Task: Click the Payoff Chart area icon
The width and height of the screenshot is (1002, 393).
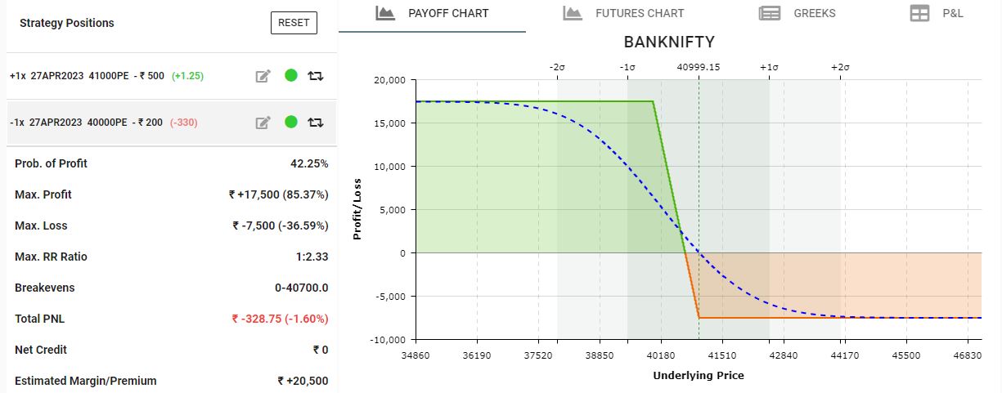Action: 385,13
